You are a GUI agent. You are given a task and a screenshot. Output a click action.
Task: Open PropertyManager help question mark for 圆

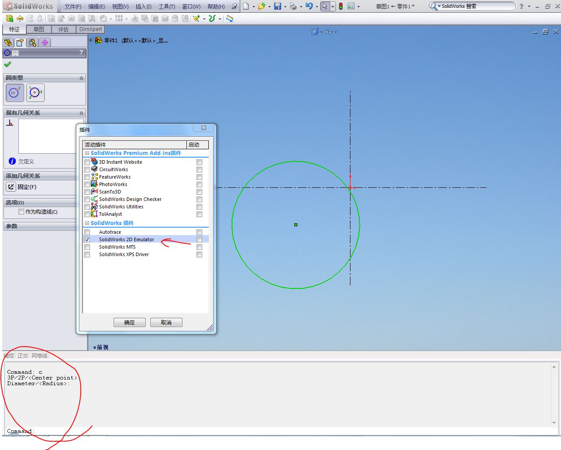[81, 53]
